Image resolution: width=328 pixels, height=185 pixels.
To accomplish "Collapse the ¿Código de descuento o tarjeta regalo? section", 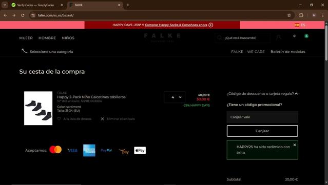I will [x=262, y=94].
